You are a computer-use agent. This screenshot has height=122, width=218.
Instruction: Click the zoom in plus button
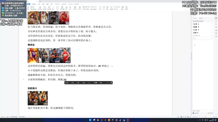pyautogui.click(x=214, y=117)
